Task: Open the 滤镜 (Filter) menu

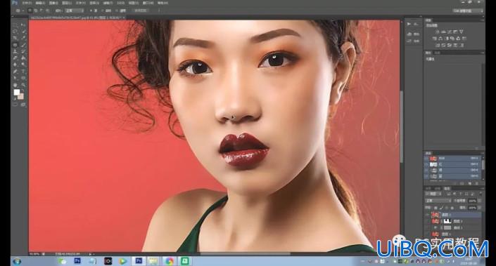Action: 108,3
